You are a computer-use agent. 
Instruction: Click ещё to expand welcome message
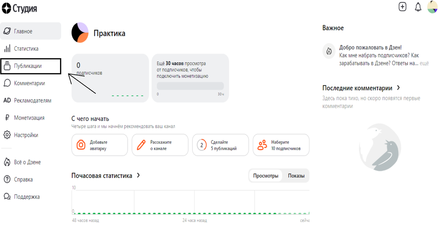pos(424,63)
